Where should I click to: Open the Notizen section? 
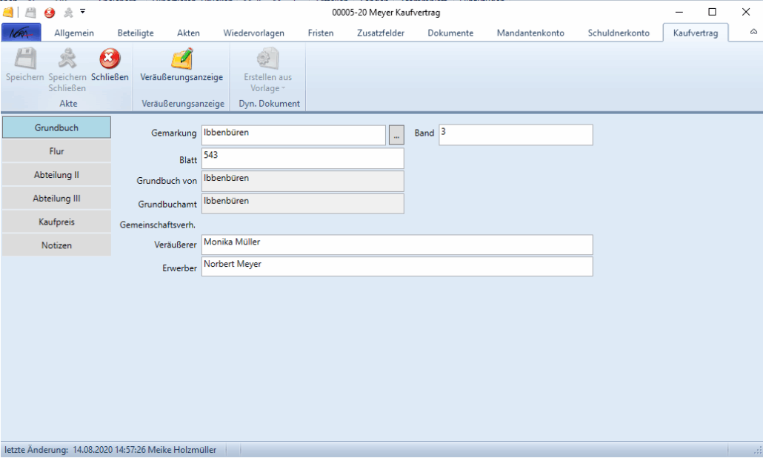point(56,245)
